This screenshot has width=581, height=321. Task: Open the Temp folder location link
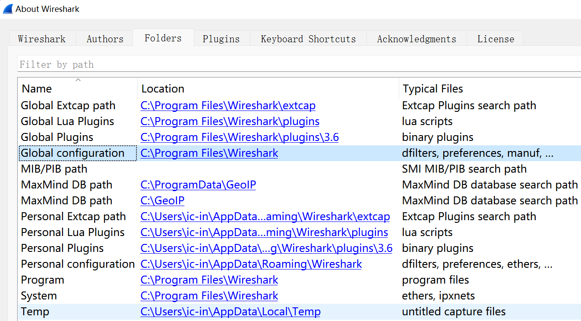[x=230, y=312]
